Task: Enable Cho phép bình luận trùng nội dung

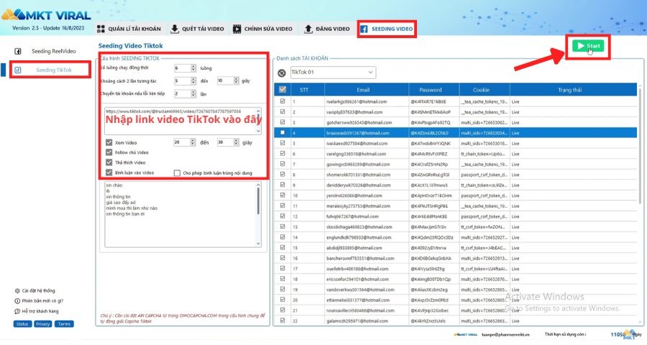Action: pos(177,173)
